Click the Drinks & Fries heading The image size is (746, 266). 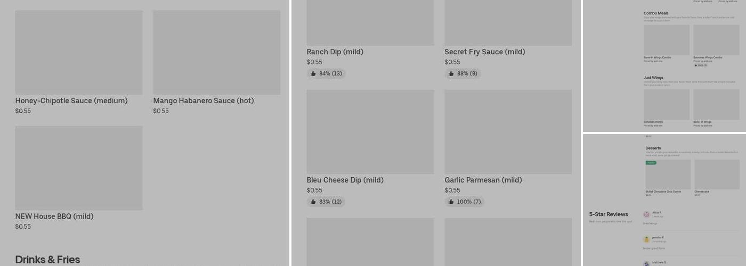tap(47, 259)
